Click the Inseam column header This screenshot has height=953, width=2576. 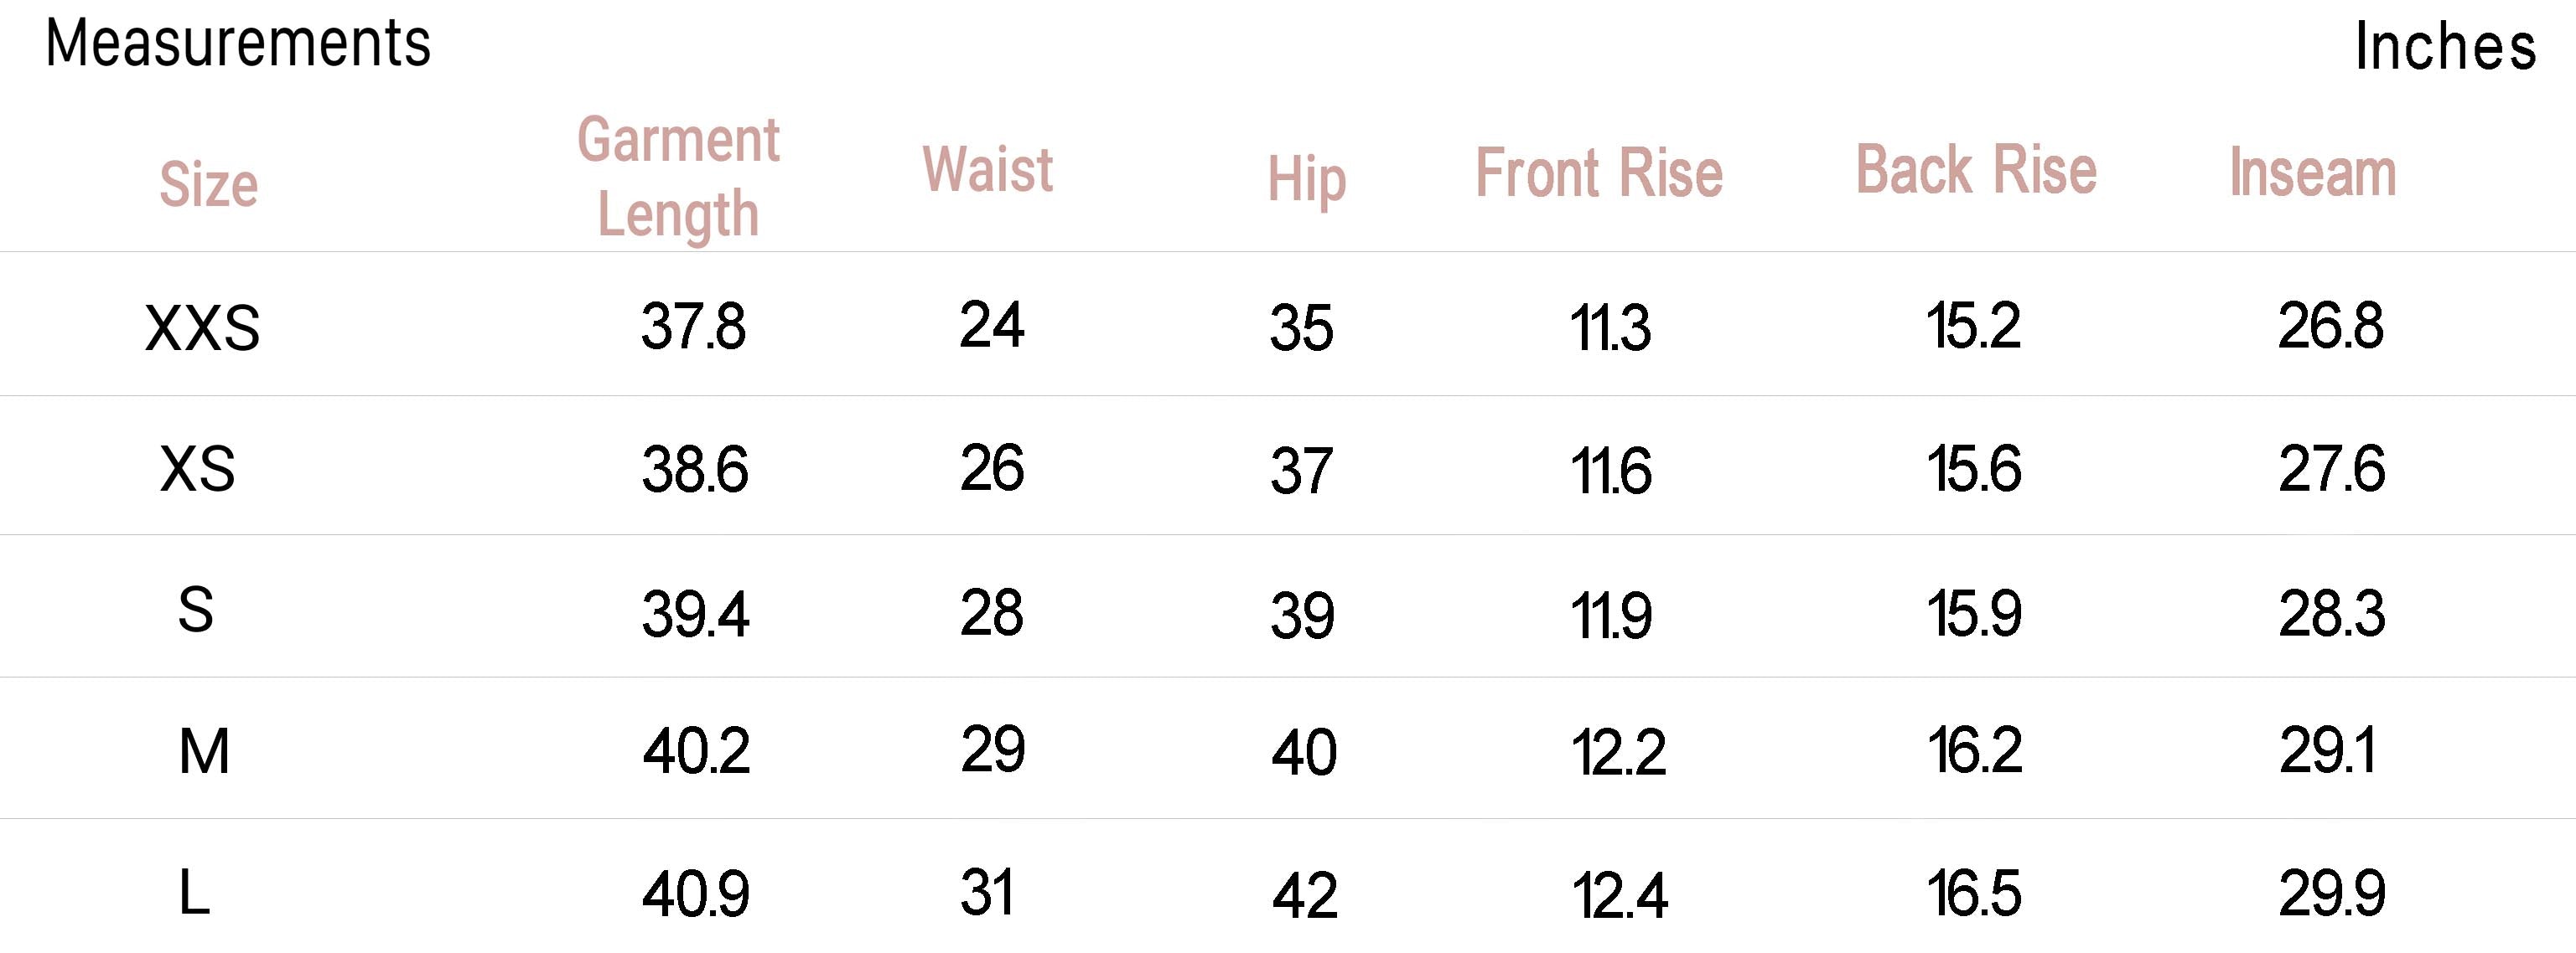(x=2312, y=173)
